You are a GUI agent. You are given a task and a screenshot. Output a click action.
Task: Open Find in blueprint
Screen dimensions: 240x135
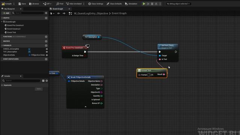pos(60,4)
